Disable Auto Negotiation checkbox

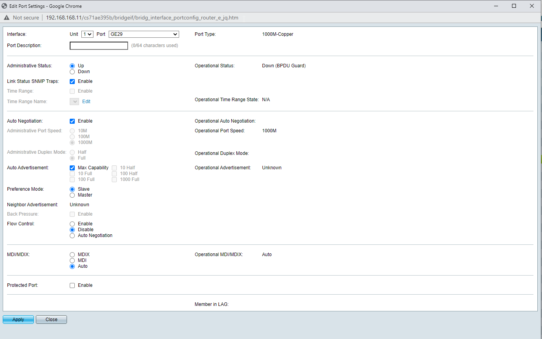point(72,121)
